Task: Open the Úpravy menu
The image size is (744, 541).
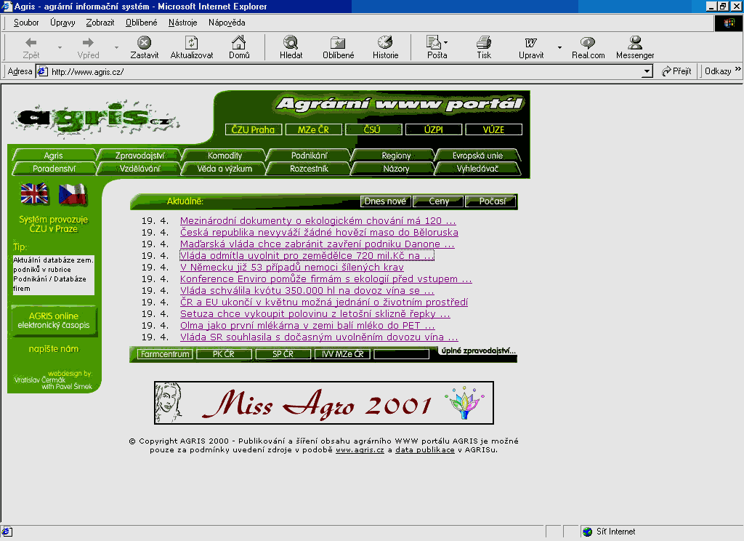Action: tap(62, 23)
